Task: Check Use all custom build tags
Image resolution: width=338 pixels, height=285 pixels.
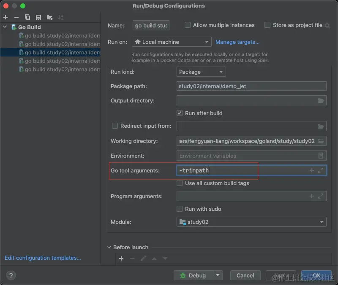Action: click(180, 183)
